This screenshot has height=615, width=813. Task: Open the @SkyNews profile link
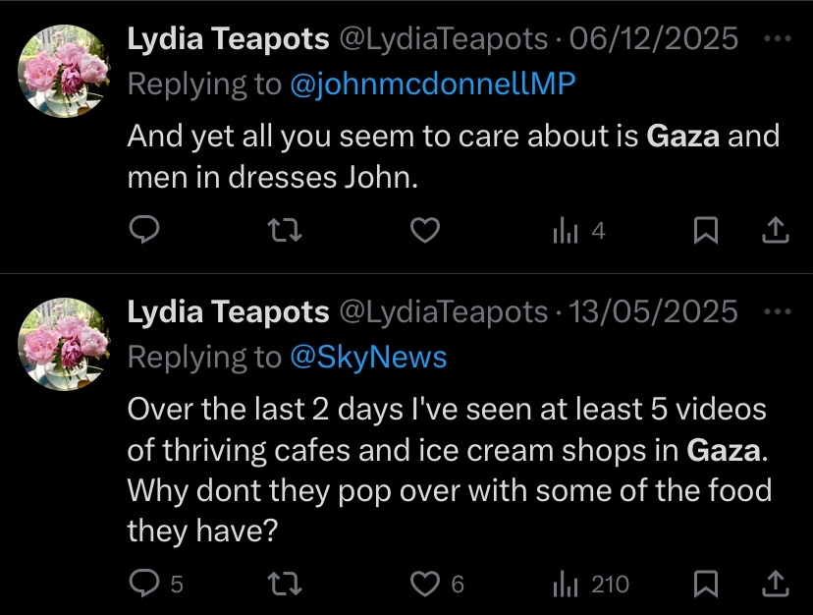pos(368,357)
